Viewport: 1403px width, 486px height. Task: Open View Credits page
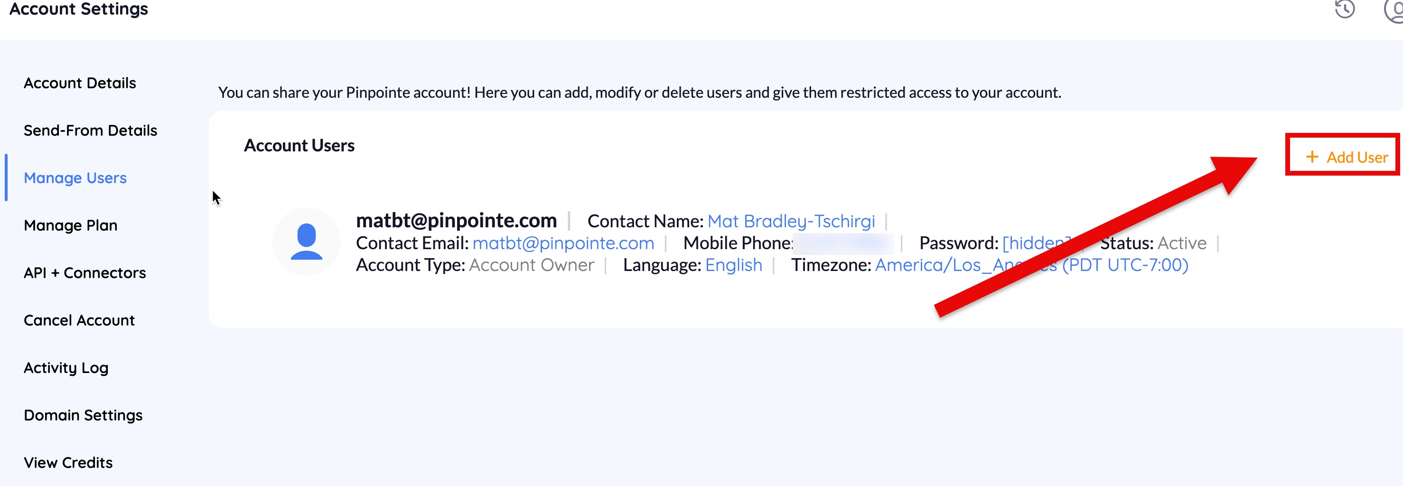(x=69, y=463)
